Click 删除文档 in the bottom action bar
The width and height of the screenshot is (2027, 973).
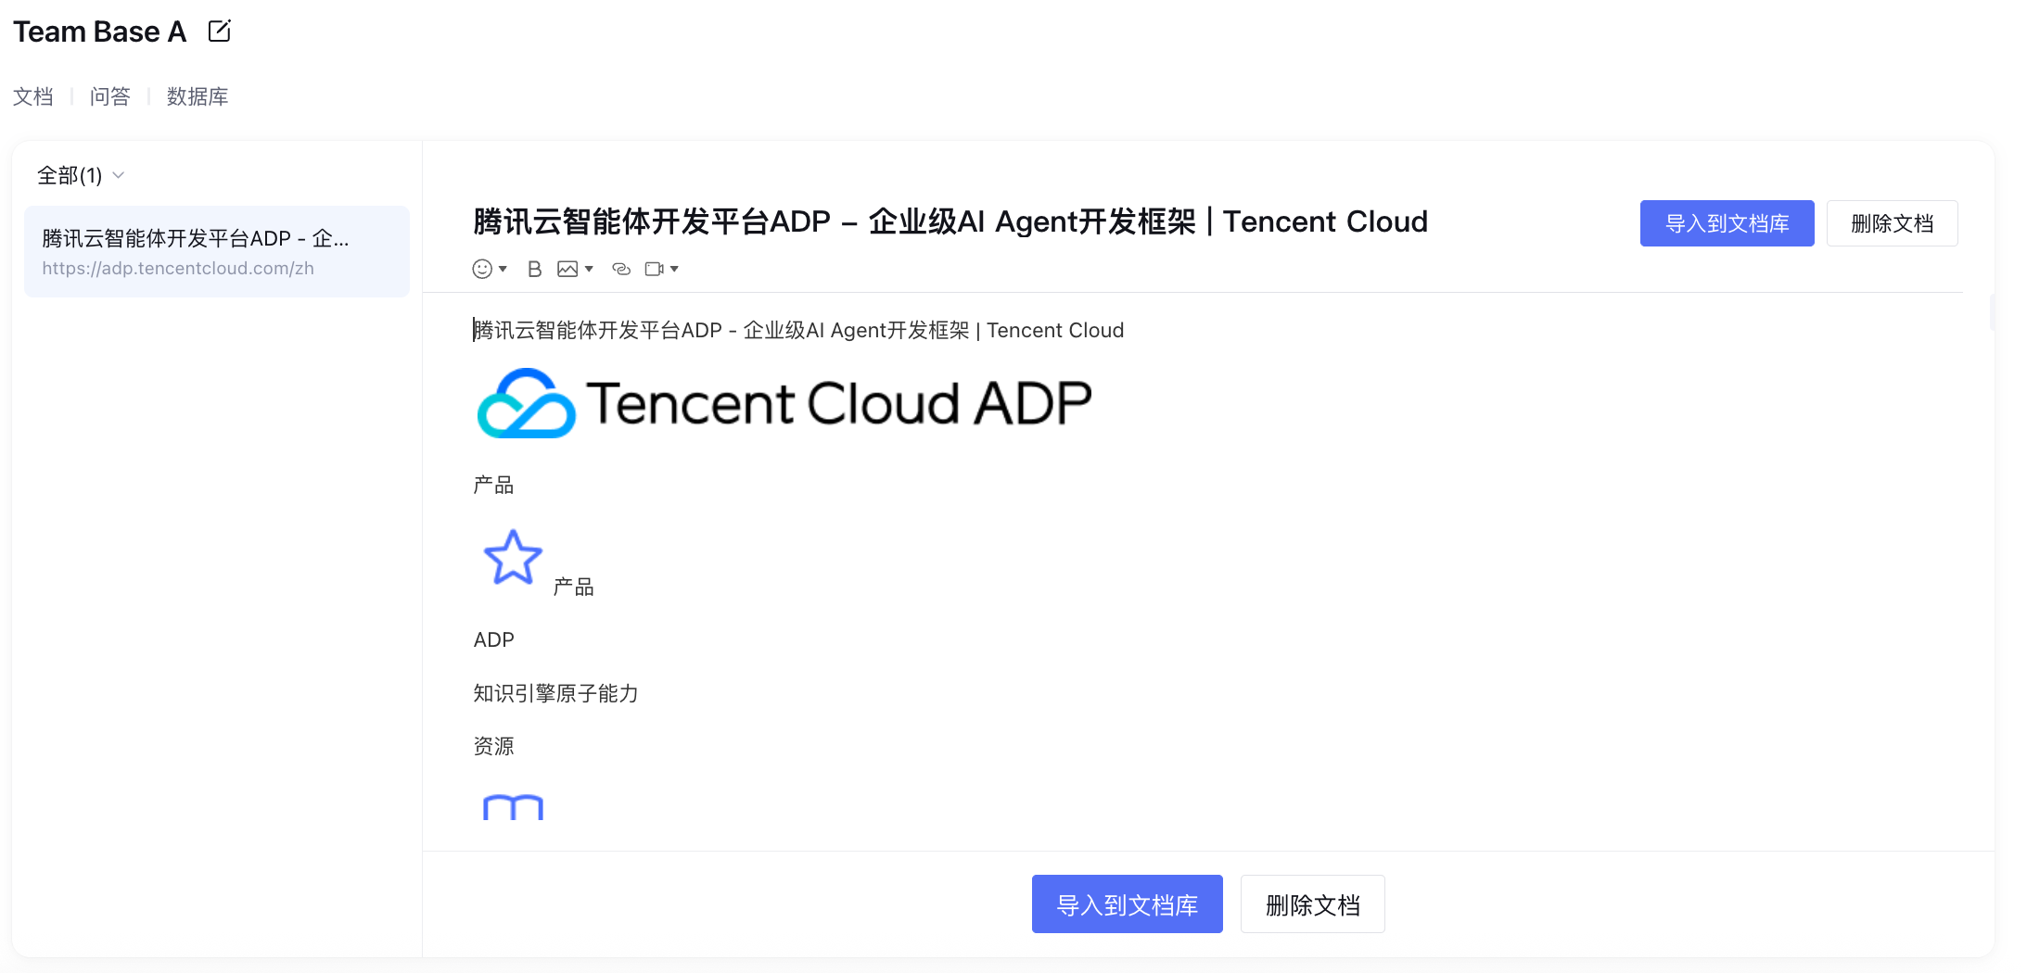(x=1312, y=904)
